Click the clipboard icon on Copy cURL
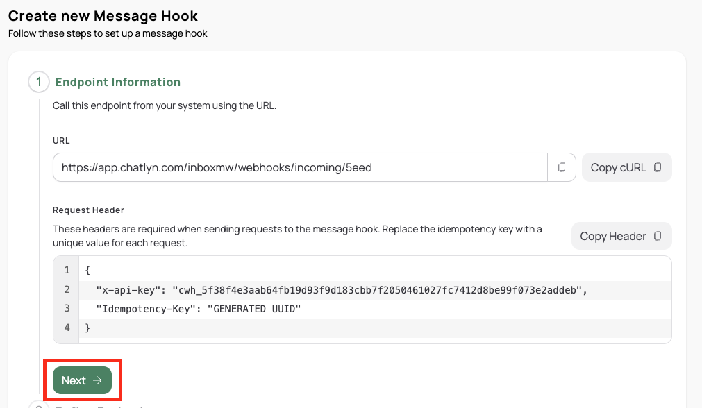This screenshot has width=702, height=408. pyautogui.click(x=658, y=167)
